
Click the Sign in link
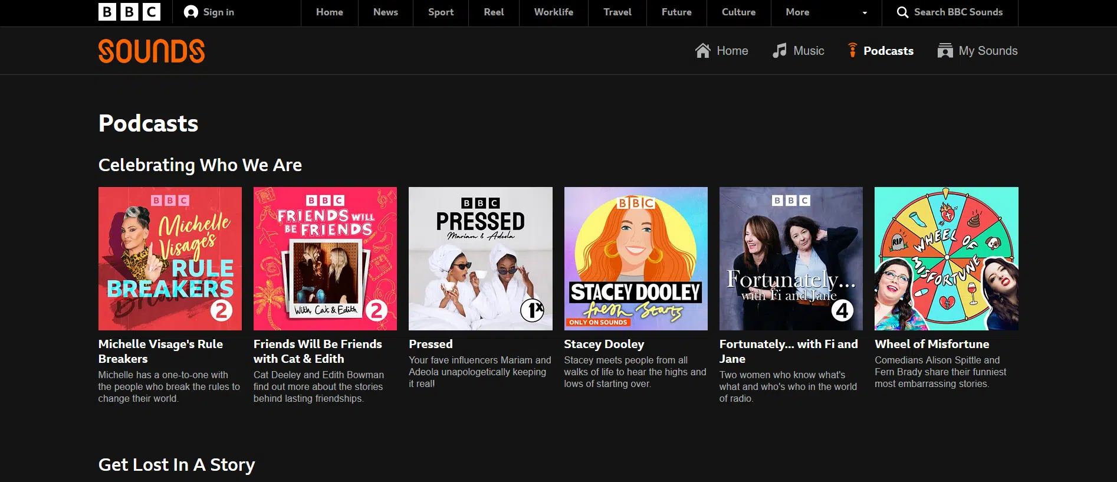(x=218, y=12)
